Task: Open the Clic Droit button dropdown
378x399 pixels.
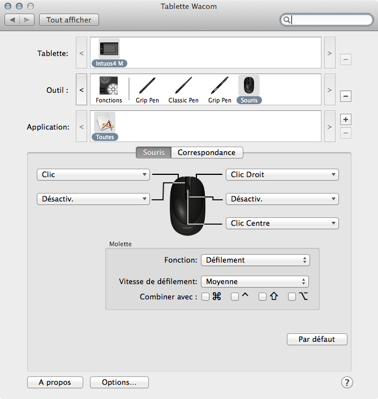Action: coord(282,175)
